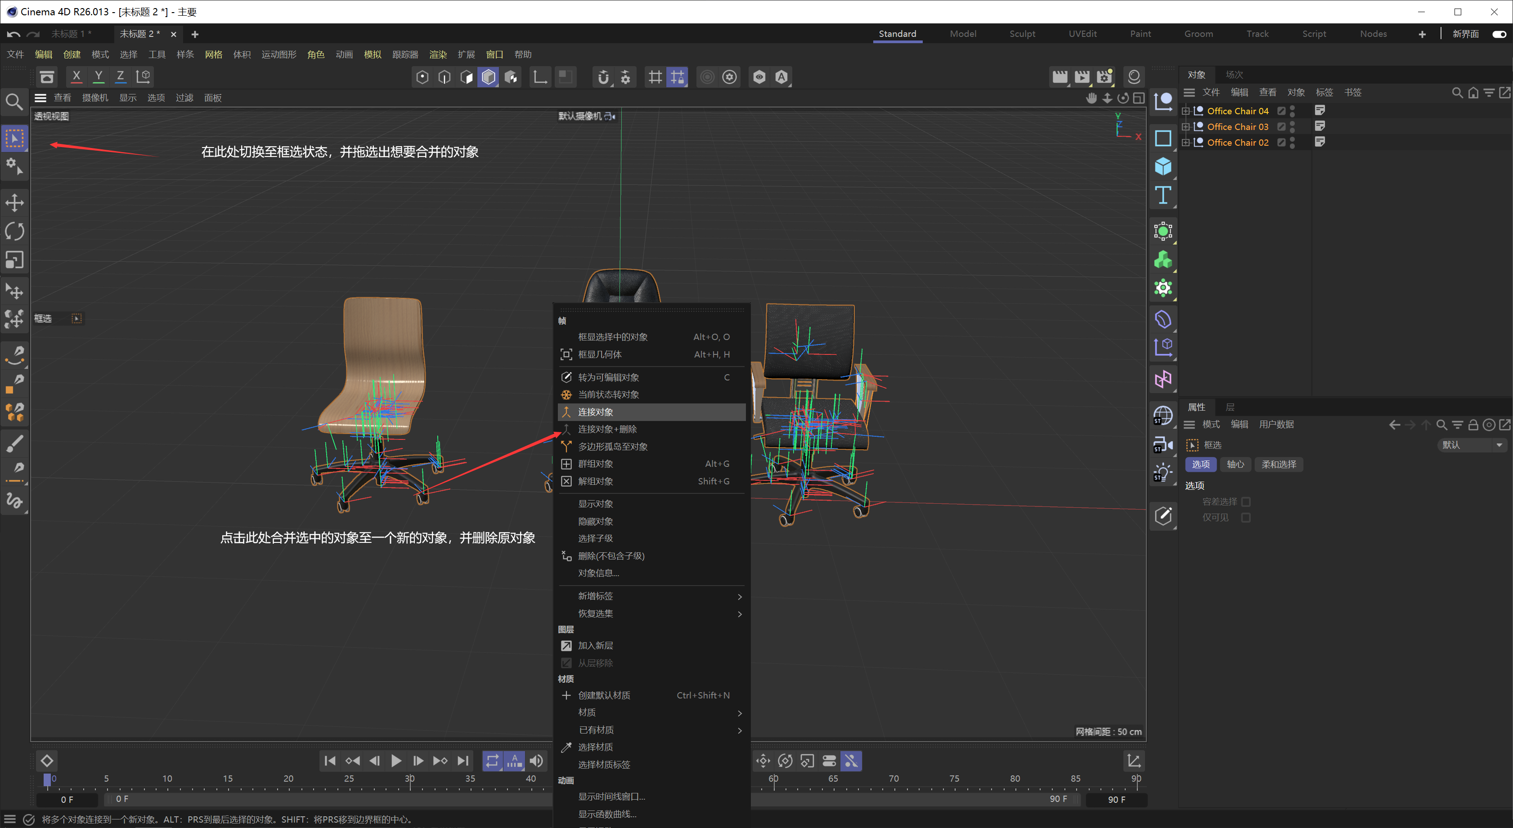Switch to the 柔和选择 tab in Attributes
This screenshot has height=828, width=1513.
pyautogui.click(x=1279, y=465)
